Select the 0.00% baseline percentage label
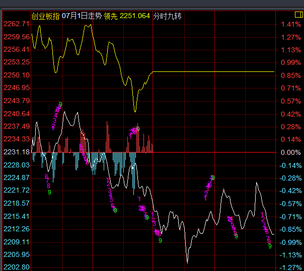This screenshot has height=271, width=304. coord(291,152)
